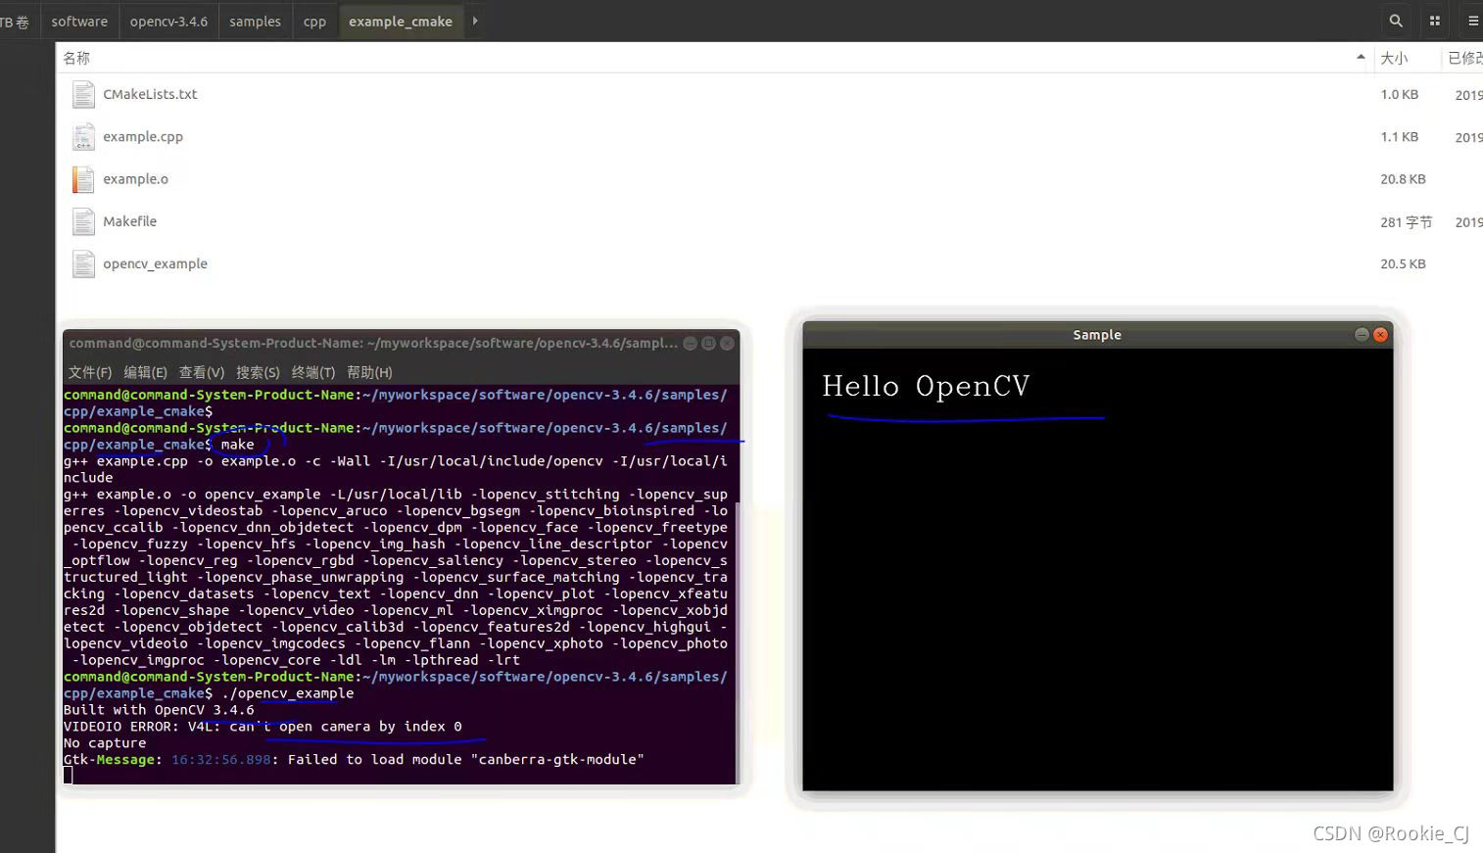Click the Gtk-Message line in terminal
The height and width of the screenshot is (853, 1483).
(x=354, y=760)
